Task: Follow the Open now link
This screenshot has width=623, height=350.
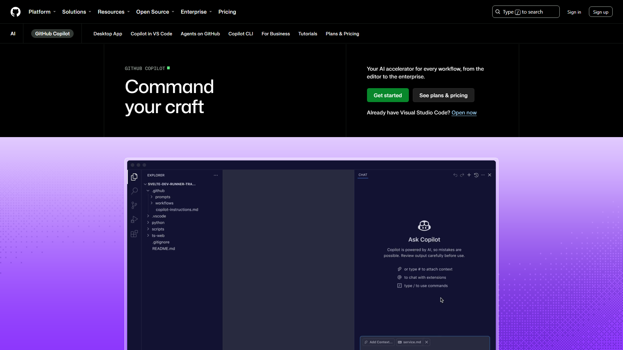Action: tap(464, 112)
